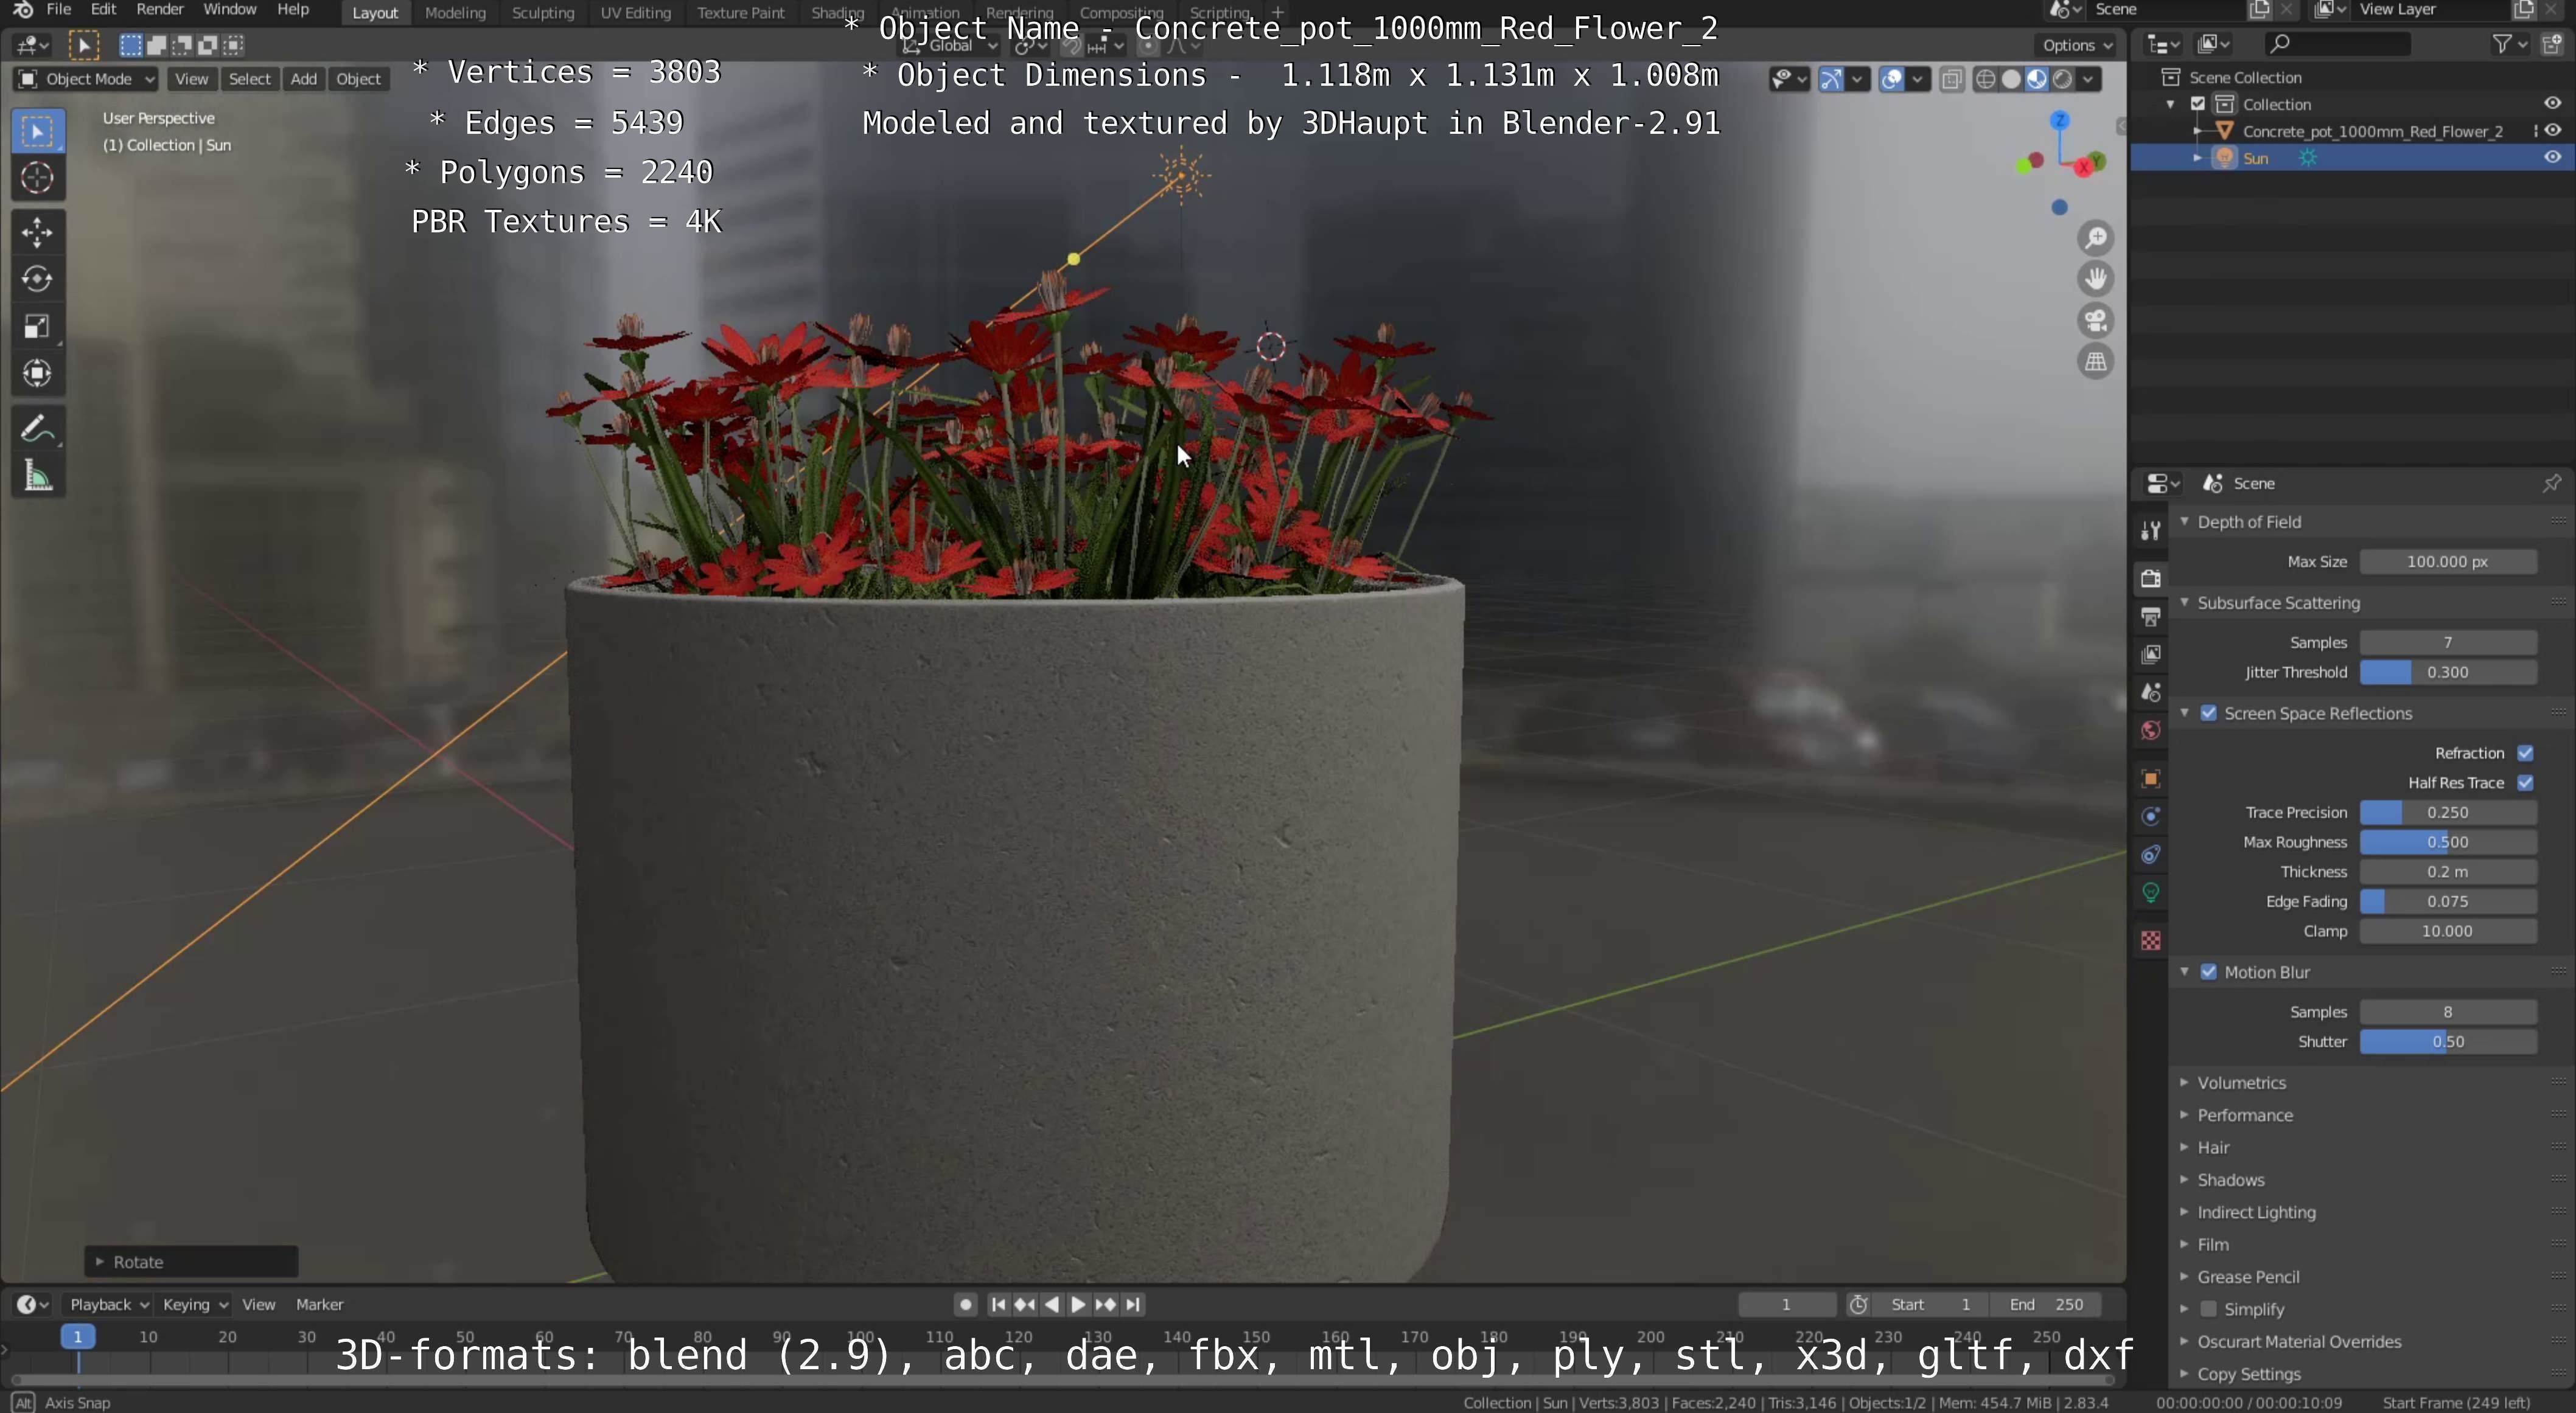This screenshot has width=2576, height=1413.
Task: Open the Keying dropdown
Action: click(x=194, y=1305)
